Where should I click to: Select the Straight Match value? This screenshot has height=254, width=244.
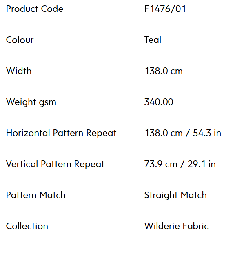[175, 195]
